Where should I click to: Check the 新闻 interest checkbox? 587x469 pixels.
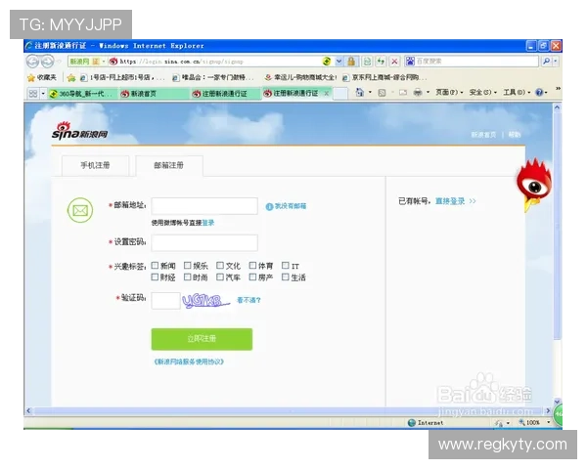tap(155, 265)
